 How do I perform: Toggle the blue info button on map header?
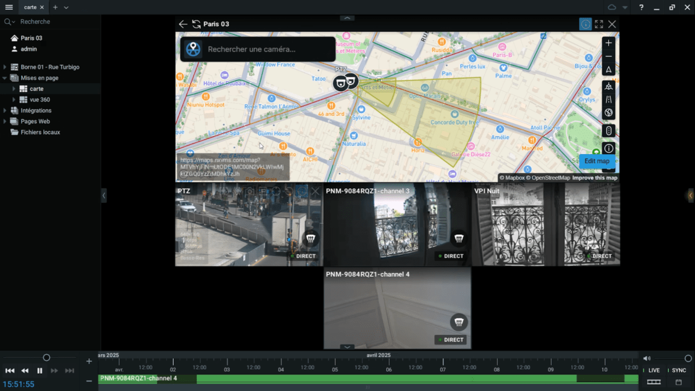(x=586, y=24)
